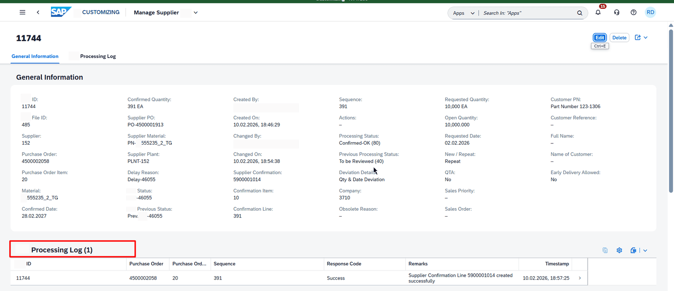Open the Apps search scope dropdown

click(463, 13)
